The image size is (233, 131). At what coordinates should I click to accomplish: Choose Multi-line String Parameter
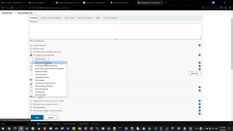click(x=50, y=86)
